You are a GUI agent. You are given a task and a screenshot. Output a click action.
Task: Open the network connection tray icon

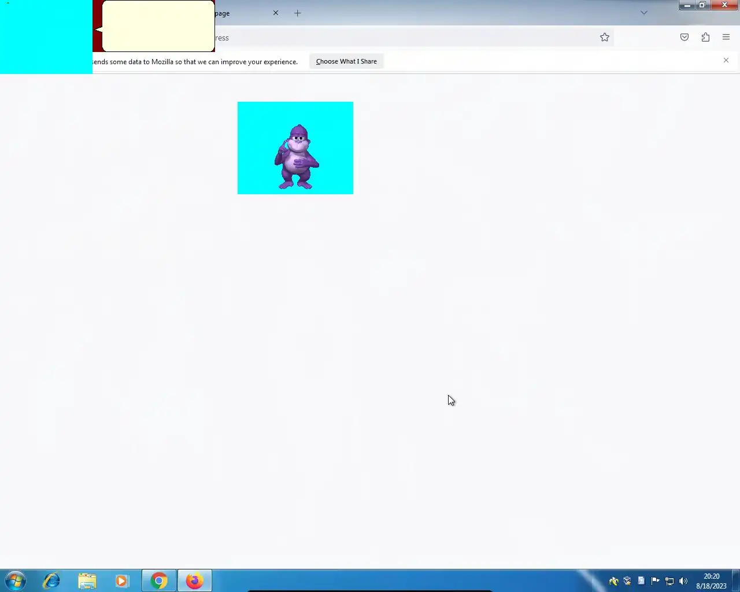669,581
